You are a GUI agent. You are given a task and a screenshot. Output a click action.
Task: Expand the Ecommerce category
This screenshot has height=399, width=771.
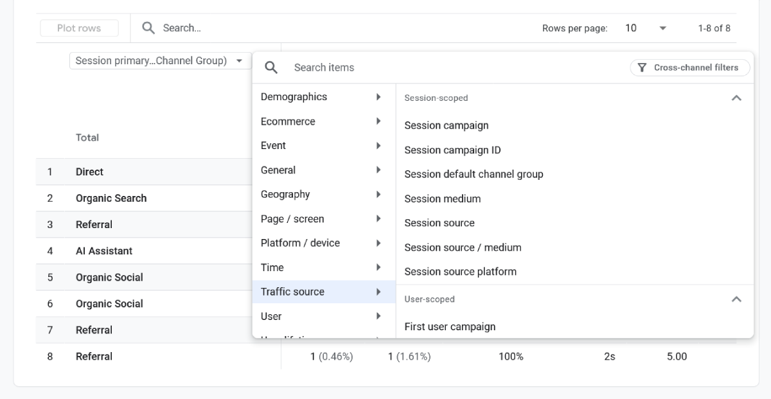pyautogui.click(x=324, y=121)
